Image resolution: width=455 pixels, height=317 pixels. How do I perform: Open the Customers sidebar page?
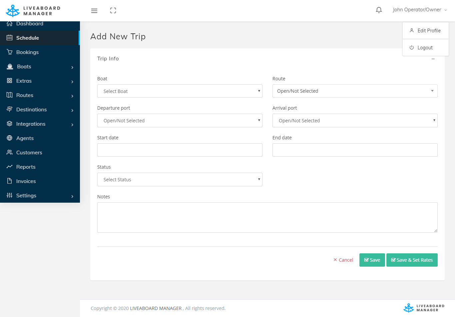coord(29,152)
